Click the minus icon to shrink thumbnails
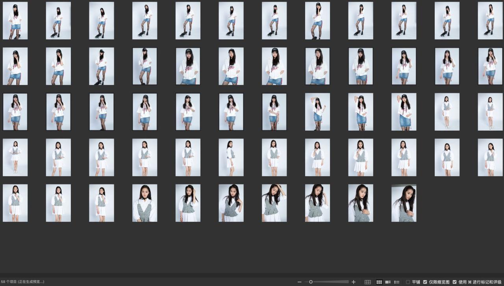 click(300, 282)
